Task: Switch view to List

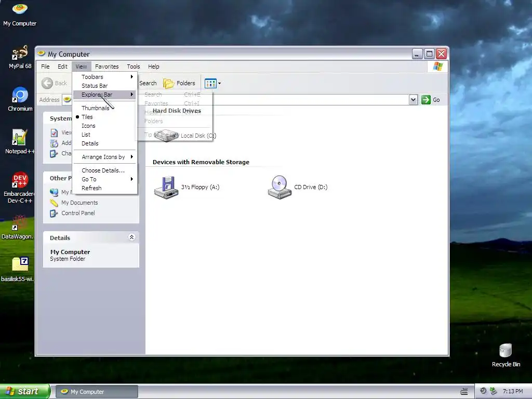Action: [x=105, y=135]
